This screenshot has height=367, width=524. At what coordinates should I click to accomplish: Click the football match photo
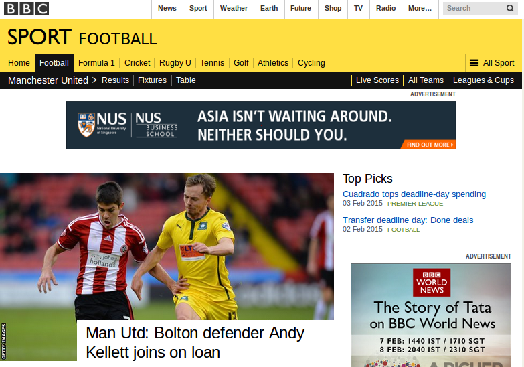[x=167, y=246]
